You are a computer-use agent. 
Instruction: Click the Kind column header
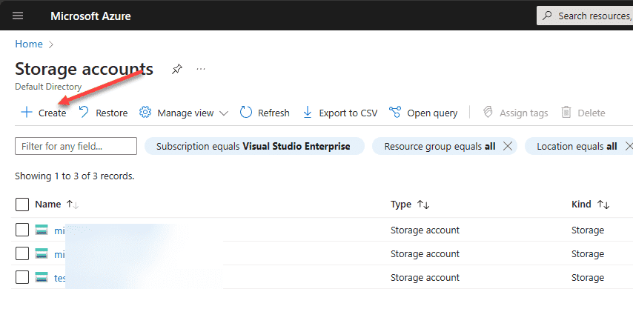[x=581, y=205]
